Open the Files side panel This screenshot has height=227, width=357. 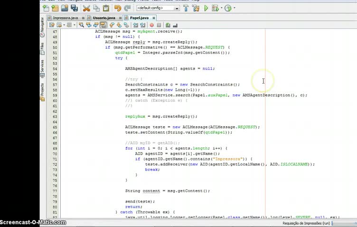tap(42, 48)
